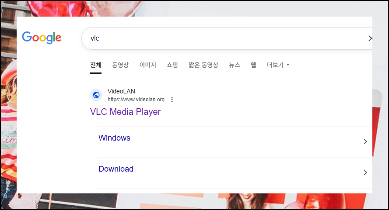The width and height of the screenshot is (389, 210).
Task: Open the VLC Media Player result
Action: tap(125, 112)
